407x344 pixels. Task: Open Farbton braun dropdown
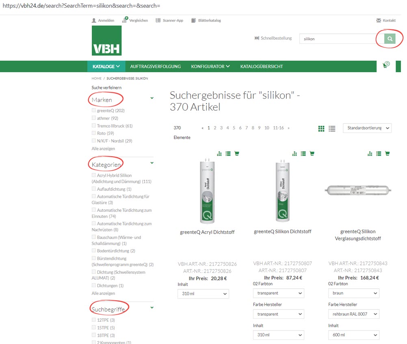click(354, 293)
